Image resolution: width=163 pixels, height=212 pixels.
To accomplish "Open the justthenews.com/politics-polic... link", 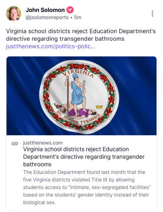I will (x=51, y=46).
